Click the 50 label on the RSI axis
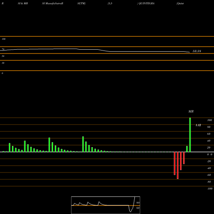Image resolution: width=214 pixels, height=214 pixels. pos(3,56)
